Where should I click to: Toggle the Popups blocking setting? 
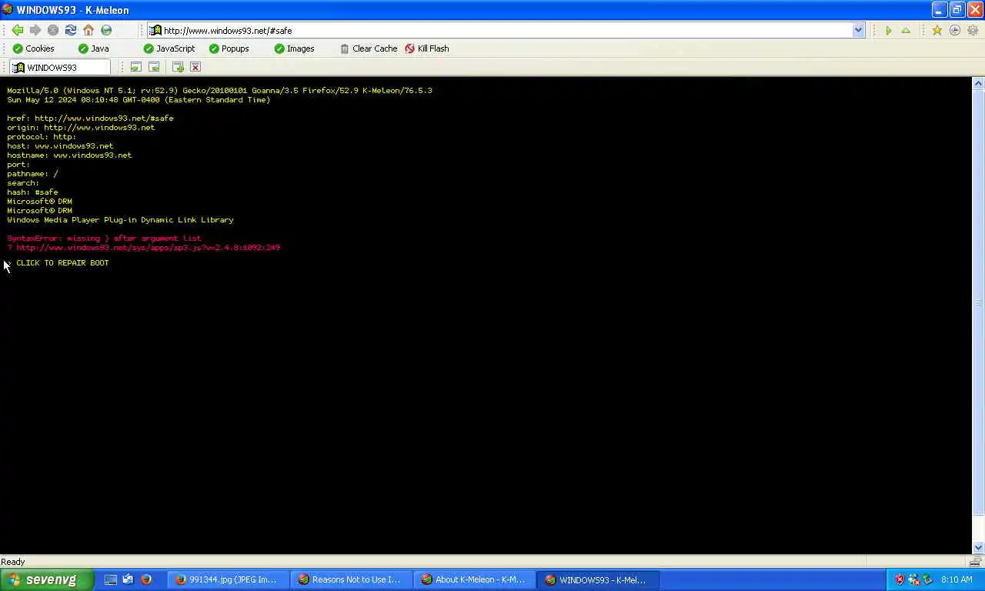pyautogui.click(x=229, y=48)
